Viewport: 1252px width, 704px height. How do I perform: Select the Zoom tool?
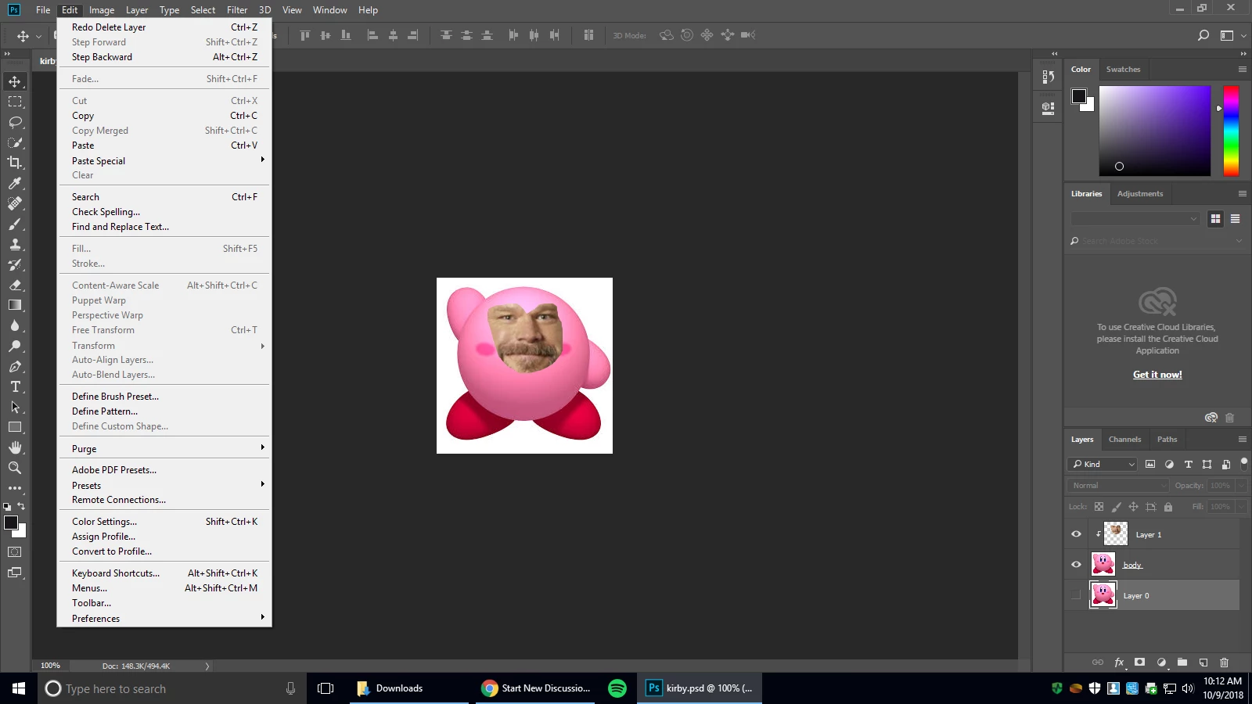[15, 468]
